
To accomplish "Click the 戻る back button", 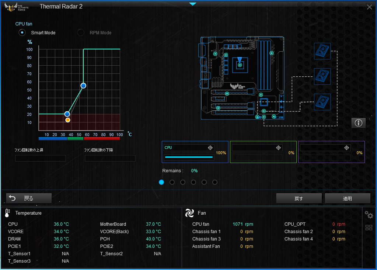I will [x=29, y=198].
